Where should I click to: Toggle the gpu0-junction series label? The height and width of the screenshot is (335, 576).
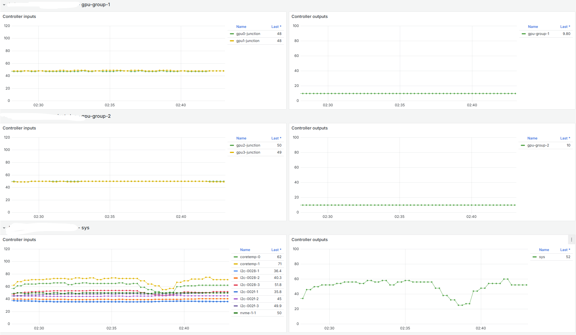click(248, 34)
